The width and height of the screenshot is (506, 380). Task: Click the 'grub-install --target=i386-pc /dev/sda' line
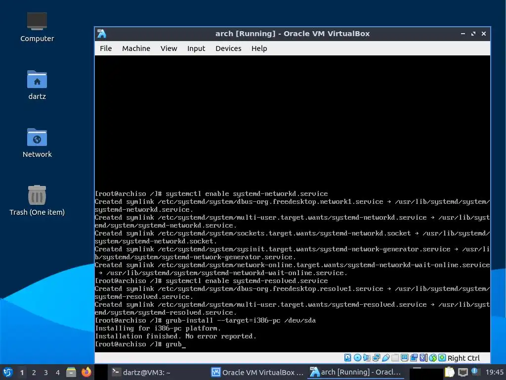pyautogui.click(x=205, y=320)
